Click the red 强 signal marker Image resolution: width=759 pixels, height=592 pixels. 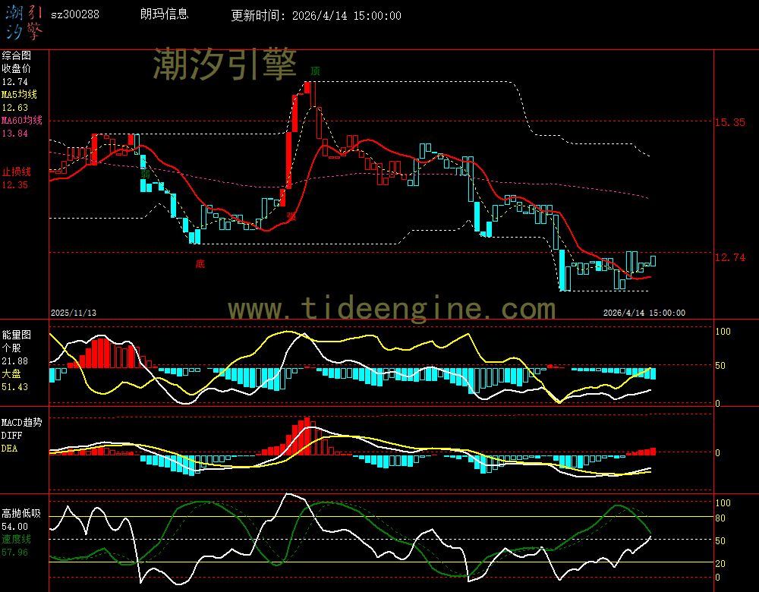point(290,216)
